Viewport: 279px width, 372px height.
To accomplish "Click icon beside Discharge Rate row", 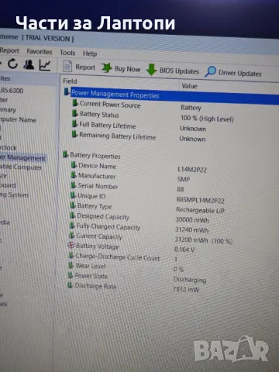I will [70, 285].
